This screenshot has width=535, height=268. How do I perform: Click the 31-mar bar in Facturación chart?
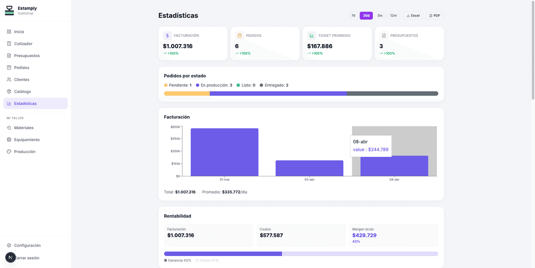pos(224,152)
